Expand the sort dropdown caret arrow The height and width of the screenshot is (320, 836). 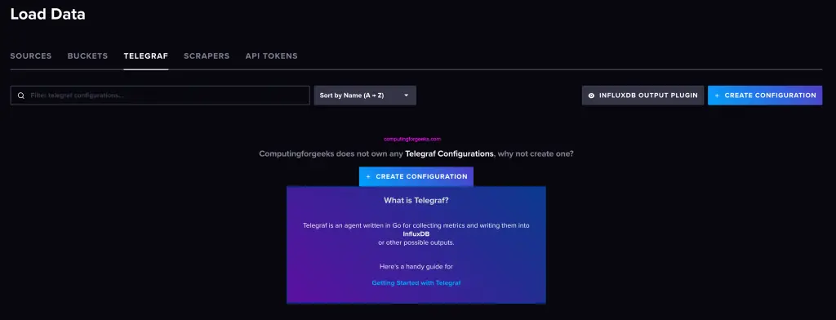coord(407,96)
